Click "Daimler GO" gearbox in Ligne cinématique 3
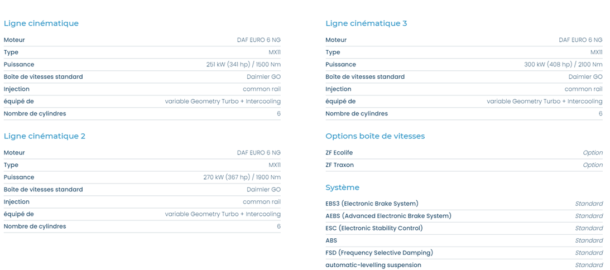 click(x=585, y=77)
